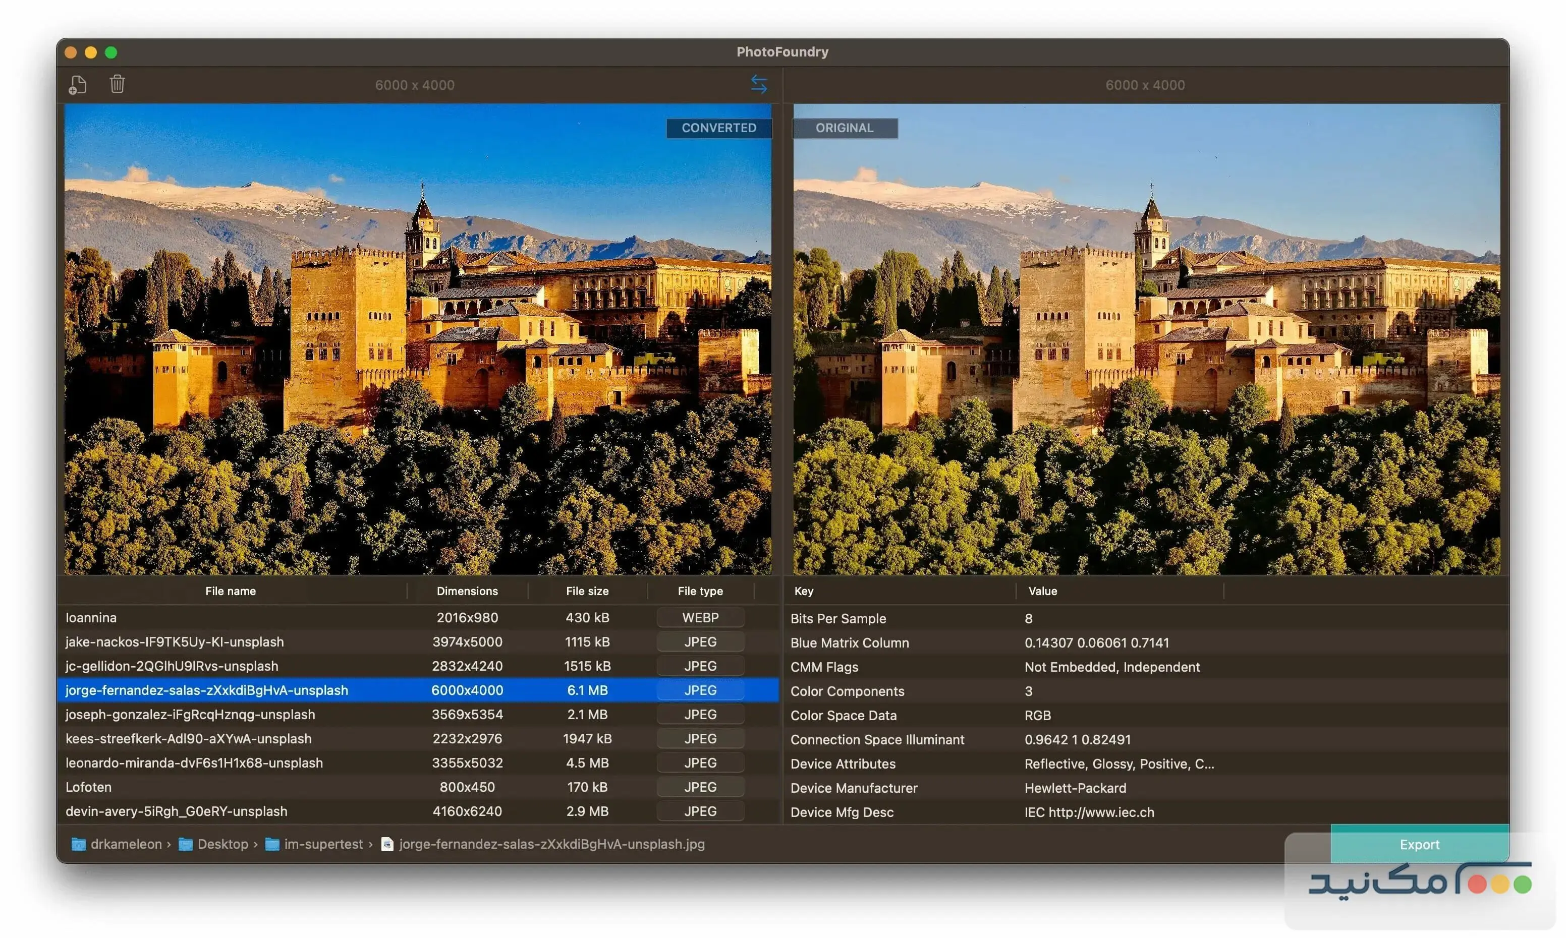The height and width of the screenshot is (938, 1566).
Task: Delete selected image using the trash icon
Action: (117, 84)
